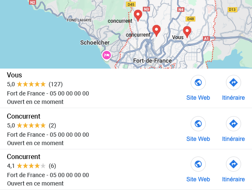Click the central concurrent map pin
The image size is (252, 191).
tap(156, 29)
